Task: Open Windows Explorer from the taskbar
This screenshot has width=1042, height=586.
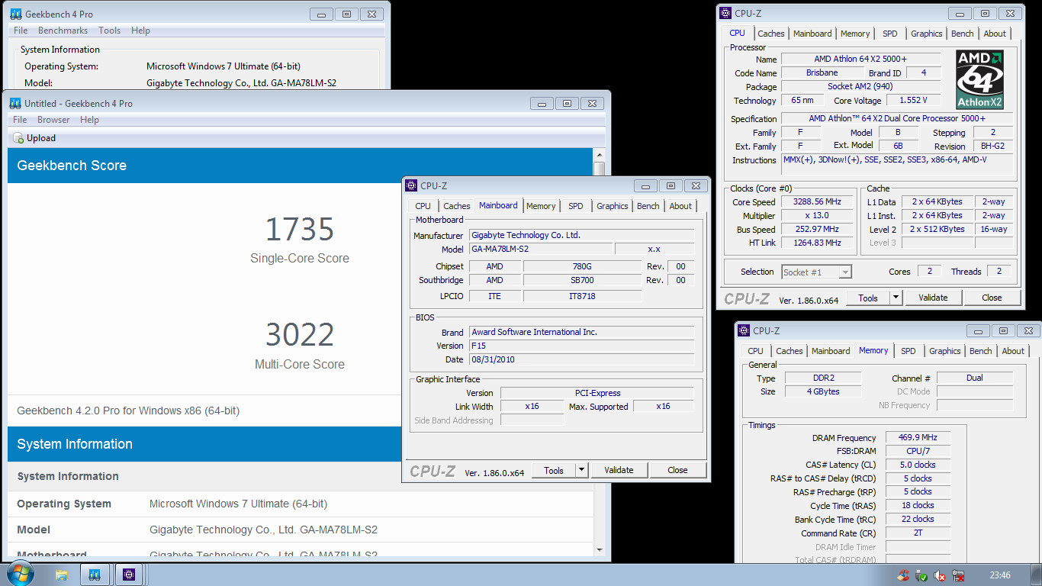Action: [x=62, y=575]
